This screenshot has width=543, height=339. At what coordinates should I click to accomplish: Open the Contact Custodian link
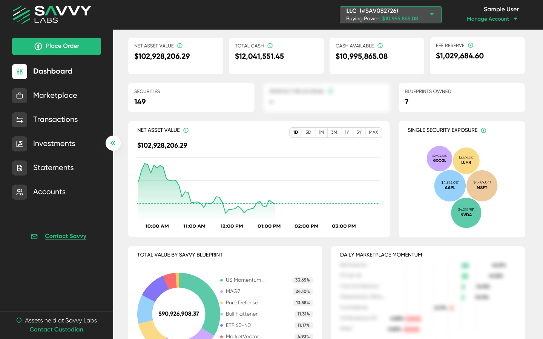[x=56, y=329]
